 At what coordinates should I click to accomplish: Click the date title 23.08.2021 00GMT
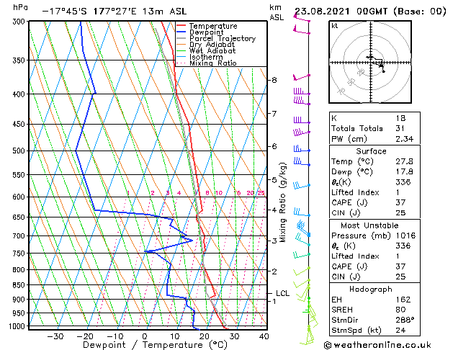pos(341,12)
